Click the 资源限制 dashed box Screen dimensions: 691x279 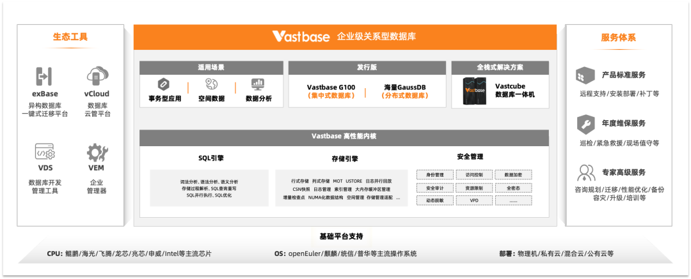473,188
